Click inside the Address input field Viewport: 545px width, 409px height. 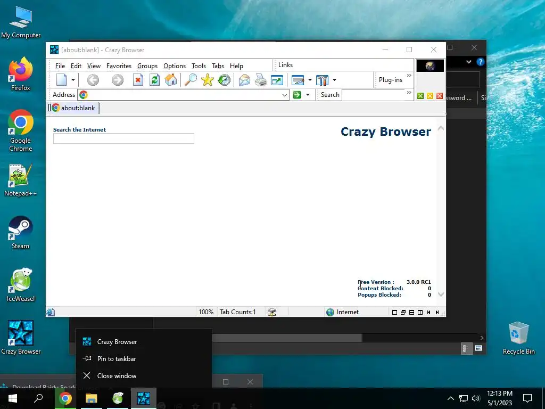coord(184,95)
